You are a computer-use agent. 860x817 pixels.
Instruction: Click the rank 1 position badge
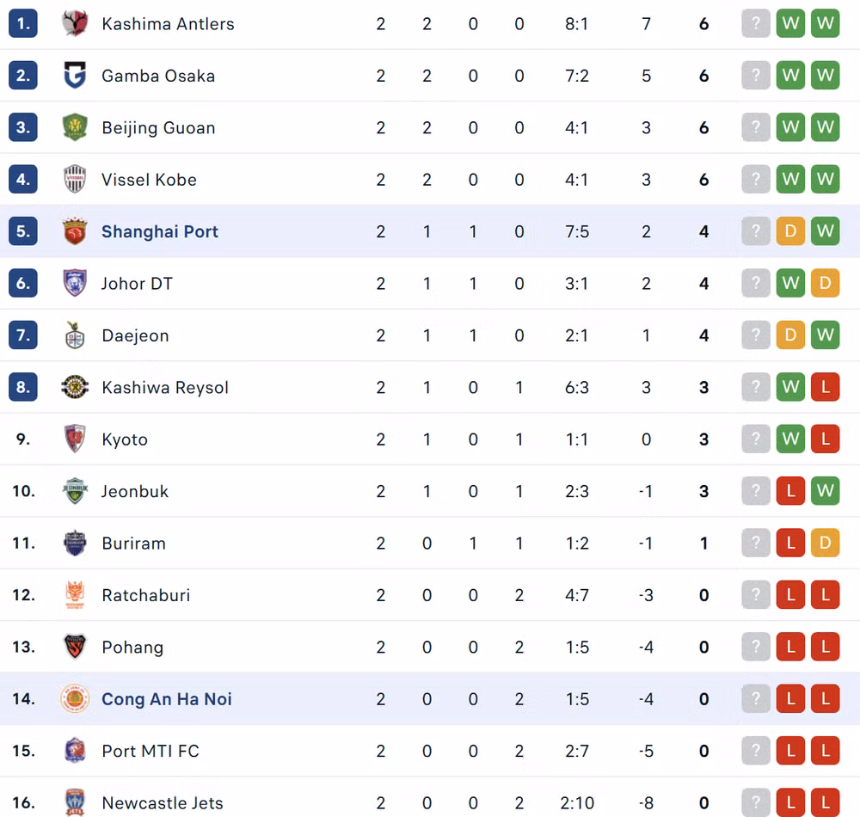[x=23, y=23]
